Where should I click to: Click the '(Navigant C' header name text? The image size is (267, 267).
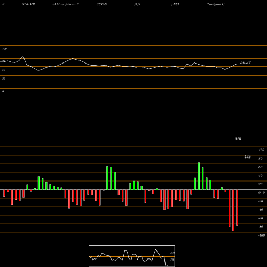pyautogui.click(x=215, y=4)
